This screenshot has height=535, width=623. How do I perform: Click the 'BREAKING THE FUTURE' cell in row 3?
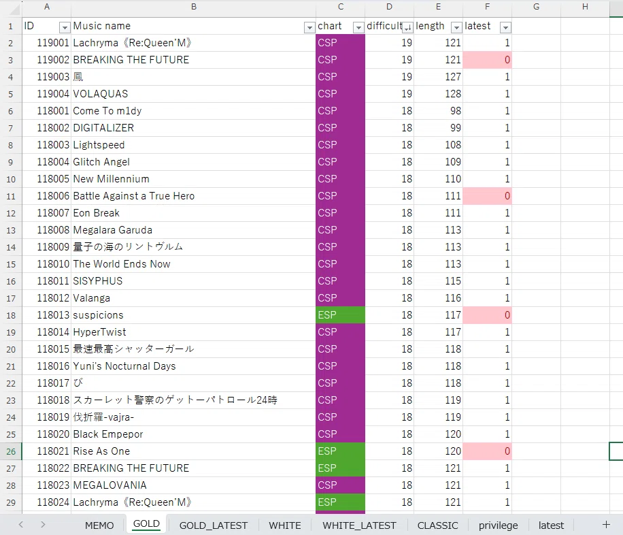193,60
